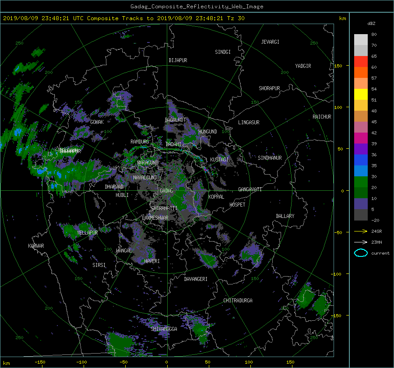Click the dBZ legend heading
The width and height of the screenshot is (394, 368).
point(371,24)
